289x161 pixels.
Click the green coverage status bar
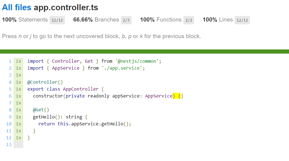click(x=144, y=52)
